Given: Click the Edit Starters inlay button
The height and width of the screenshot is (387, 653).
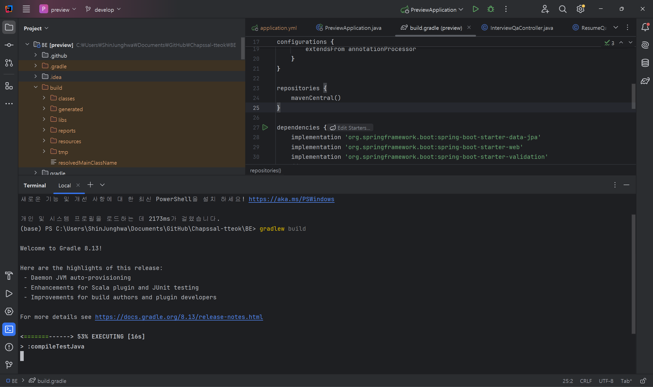Looking at the screenshot, I should [350, 128].
